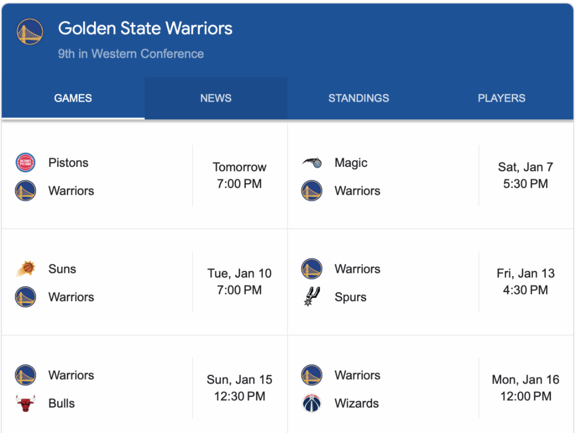Select the Players tab

(501, 98)
